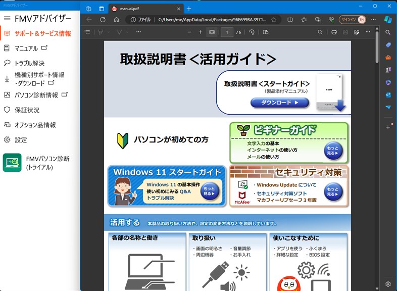Click the address bar showing C:/Users/me path
The image size is (397, 291).
click(x=212, y=20)
